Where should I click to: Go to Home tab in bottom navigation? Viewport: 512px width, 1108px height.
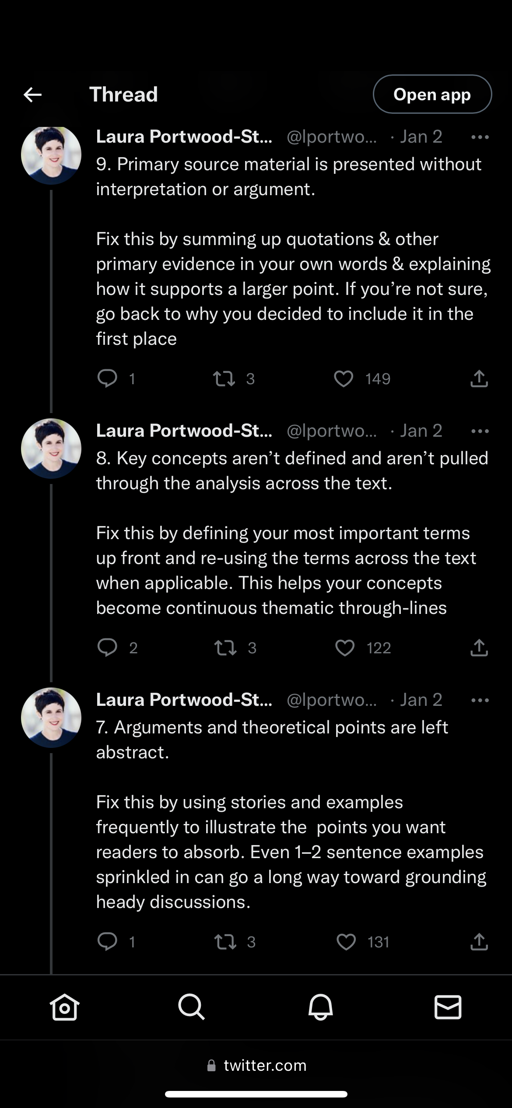point(65,1007)
